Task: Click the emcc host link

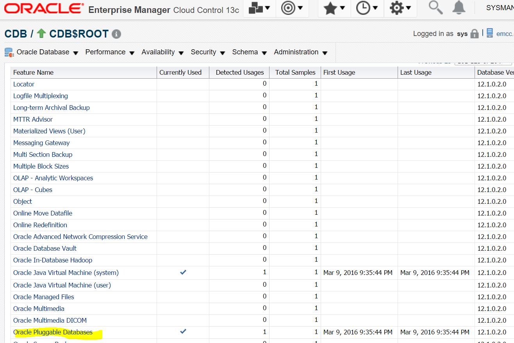Action: tap(505, 34)
